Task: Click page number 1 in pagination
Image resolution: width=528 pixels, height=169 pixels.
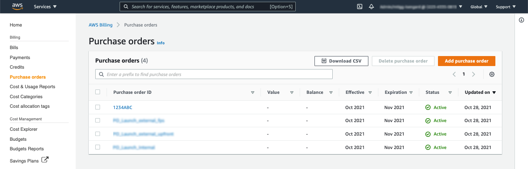Action: 464,74
